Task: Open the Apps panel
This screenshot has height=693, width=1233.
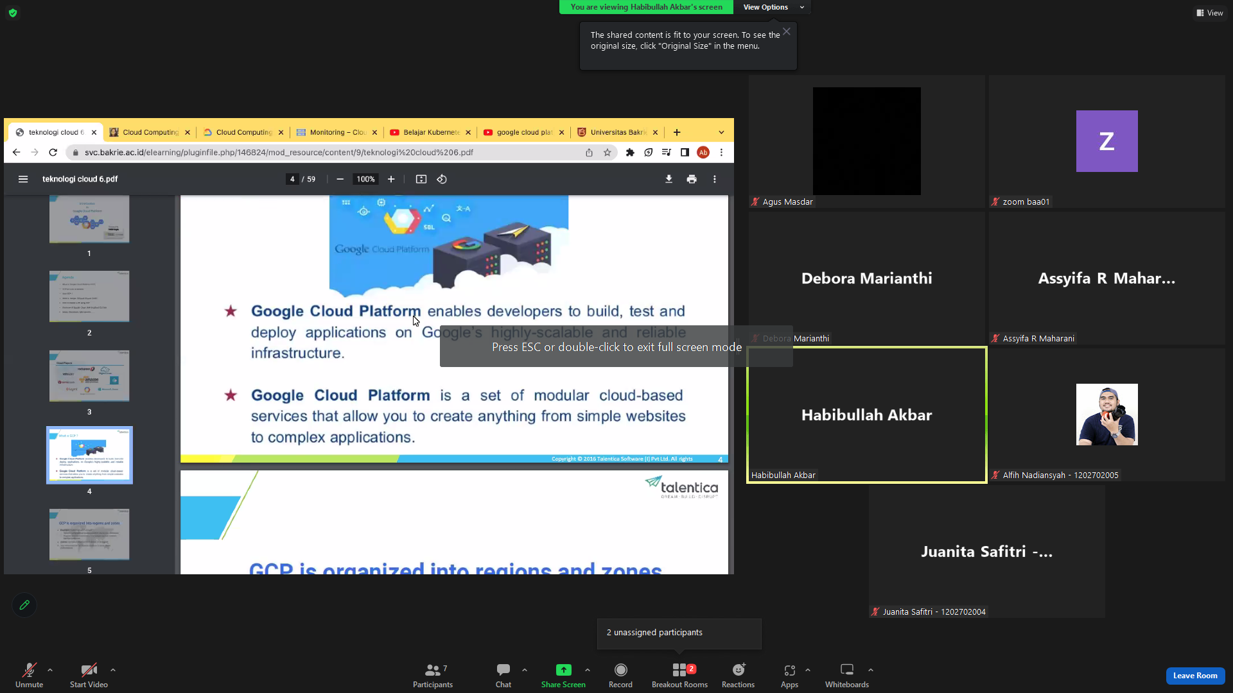Action: click(x=789, y=675)
